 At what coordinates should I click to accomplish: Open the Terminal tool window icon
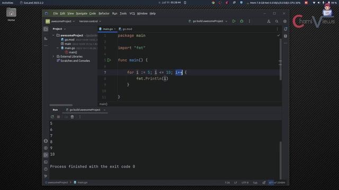point(46,162)
